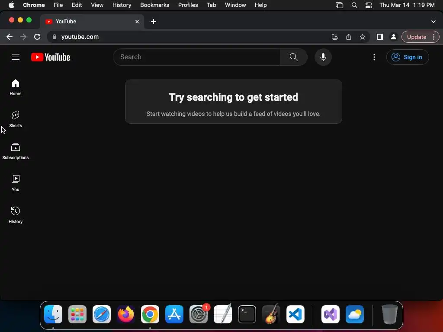The image size is (443, 332).
Task: Open Spotlight search in menu bar
Action: tap(354, 5)
